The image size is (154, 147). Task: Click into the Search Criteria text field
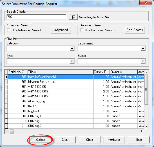(36, 17)
